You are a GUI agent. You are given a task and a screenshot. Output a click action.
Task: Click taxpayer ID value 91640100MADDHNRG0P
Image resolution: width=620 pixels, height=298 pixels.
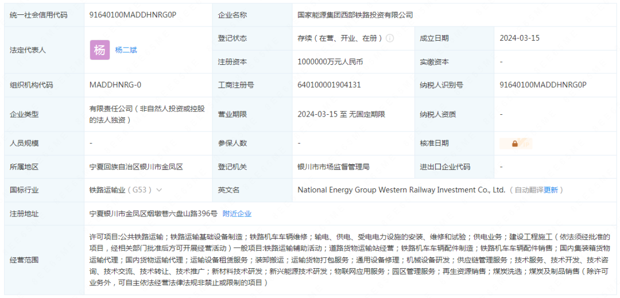(542, 85)
